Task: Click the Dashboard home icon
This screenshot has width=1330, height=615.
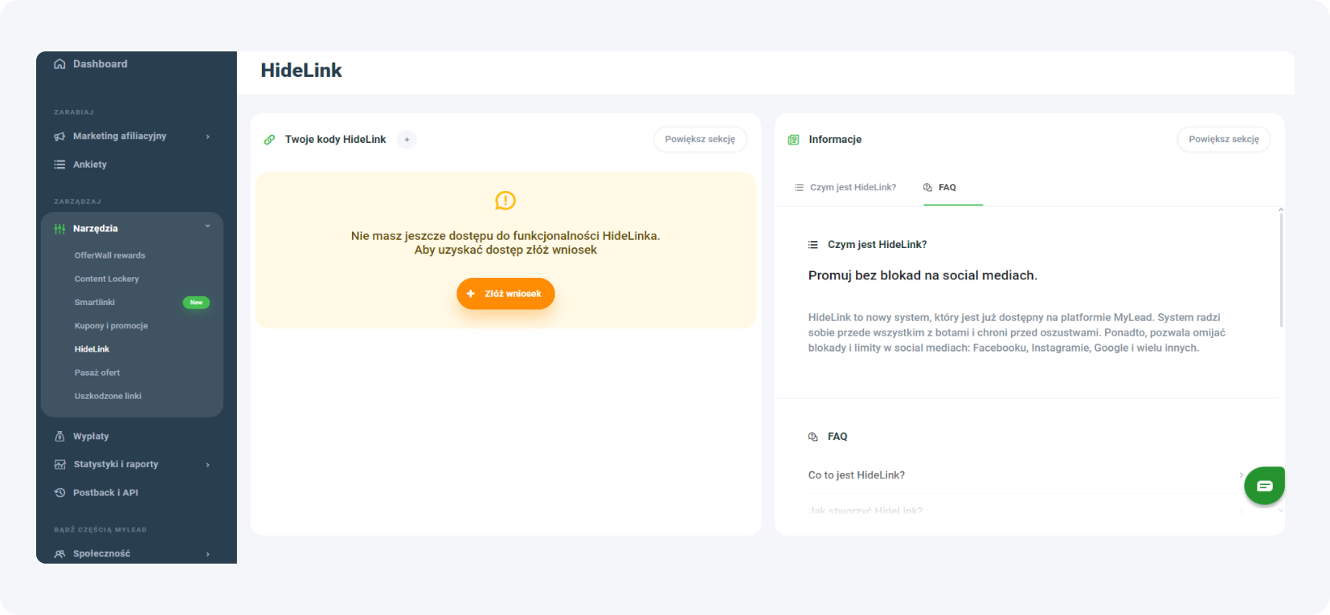Action: pos(59,64)
